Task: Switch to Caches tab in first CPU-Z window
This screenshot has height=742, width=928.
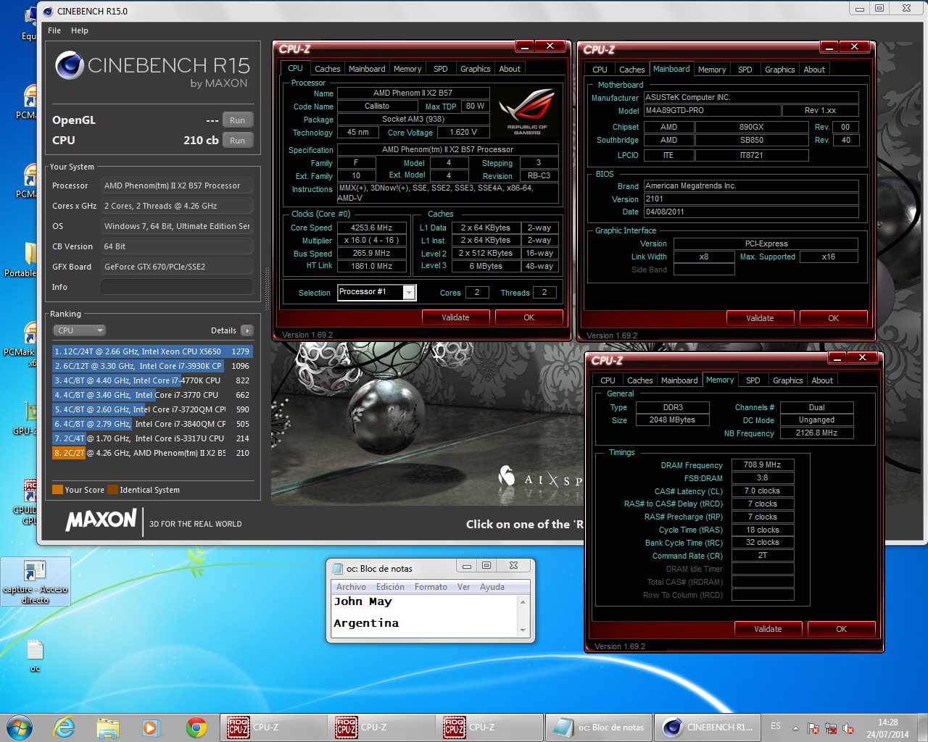Action: [x=327, y=69]
